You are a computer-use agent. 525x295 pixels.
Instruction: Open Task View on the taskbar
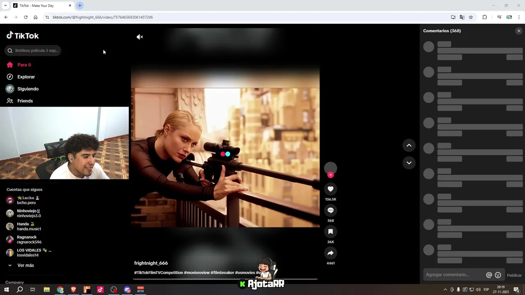33,290
